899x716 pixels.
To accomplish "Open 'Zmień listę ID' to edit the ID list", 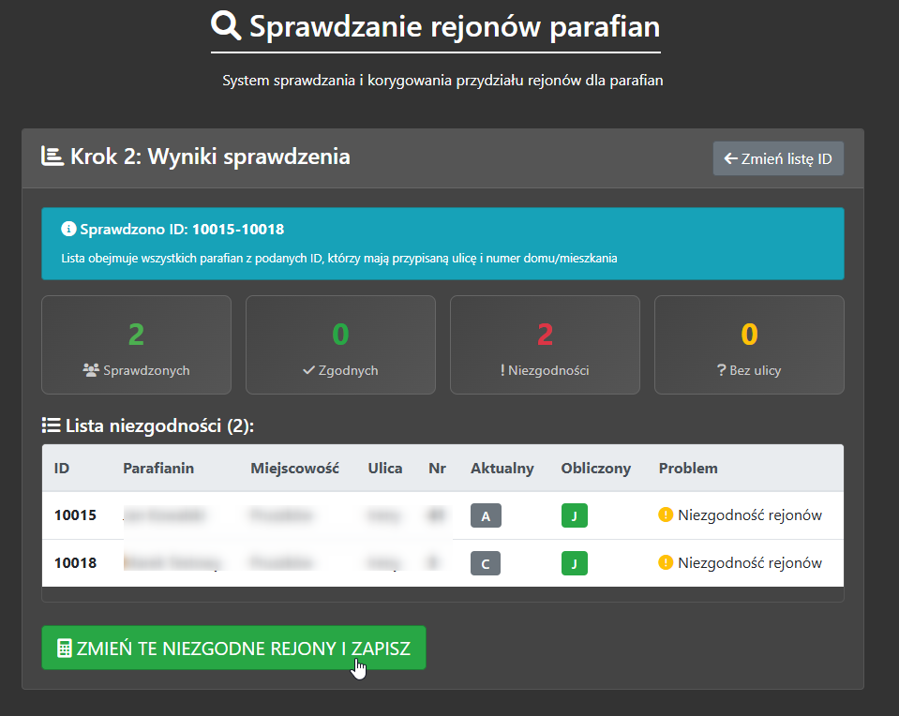I will [778, 157].
